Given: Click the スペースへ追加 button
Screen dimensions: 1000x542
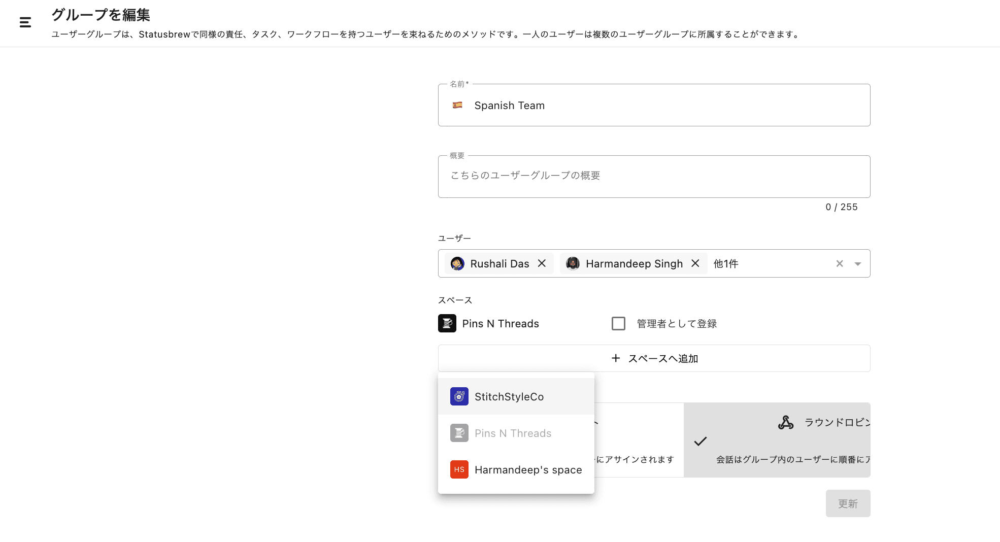Looking at the screenshot, I should [654, 358].
